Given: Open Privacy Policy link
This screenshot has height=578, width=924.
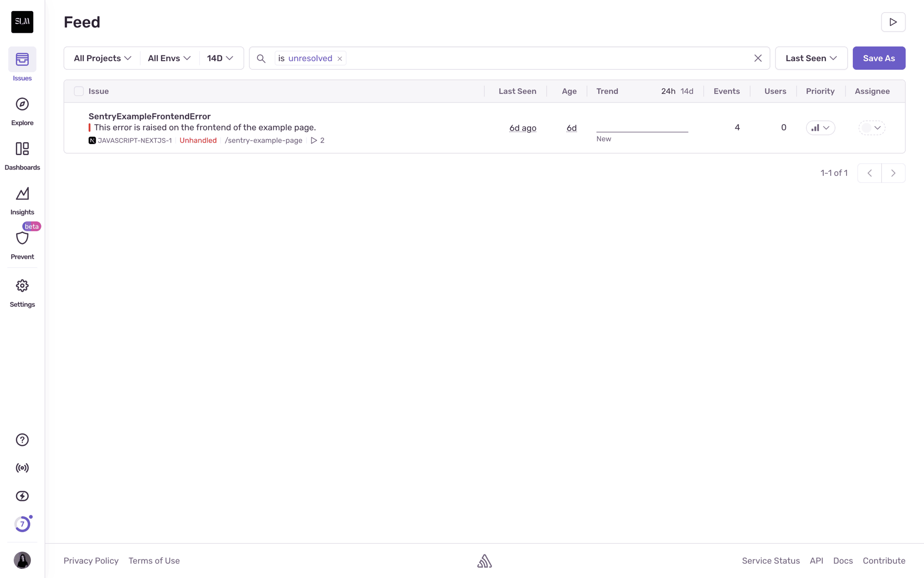Looking at the screenshot, I should pos(91,561).
